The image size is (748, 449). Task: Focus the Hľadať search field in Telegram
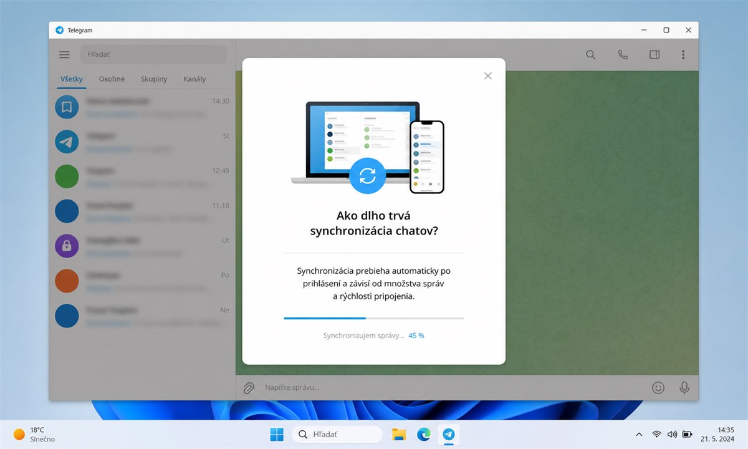pyautogui.click(x=153, y=54)
